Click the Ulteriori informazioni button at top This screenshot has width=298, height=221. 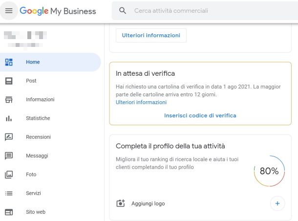[151, 35]
